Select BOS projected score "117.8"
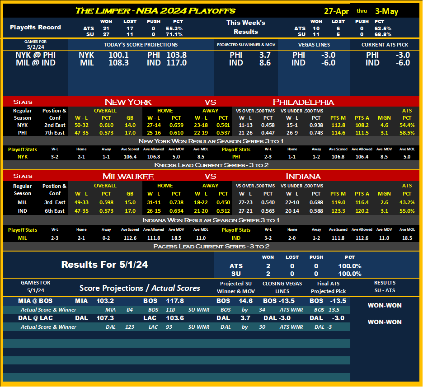Viewport: 423px width, 387px height. click(175, 301)
